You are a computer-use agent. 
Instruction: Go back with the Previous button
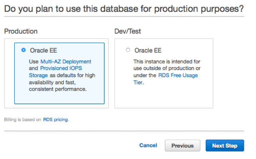(182, 146)
